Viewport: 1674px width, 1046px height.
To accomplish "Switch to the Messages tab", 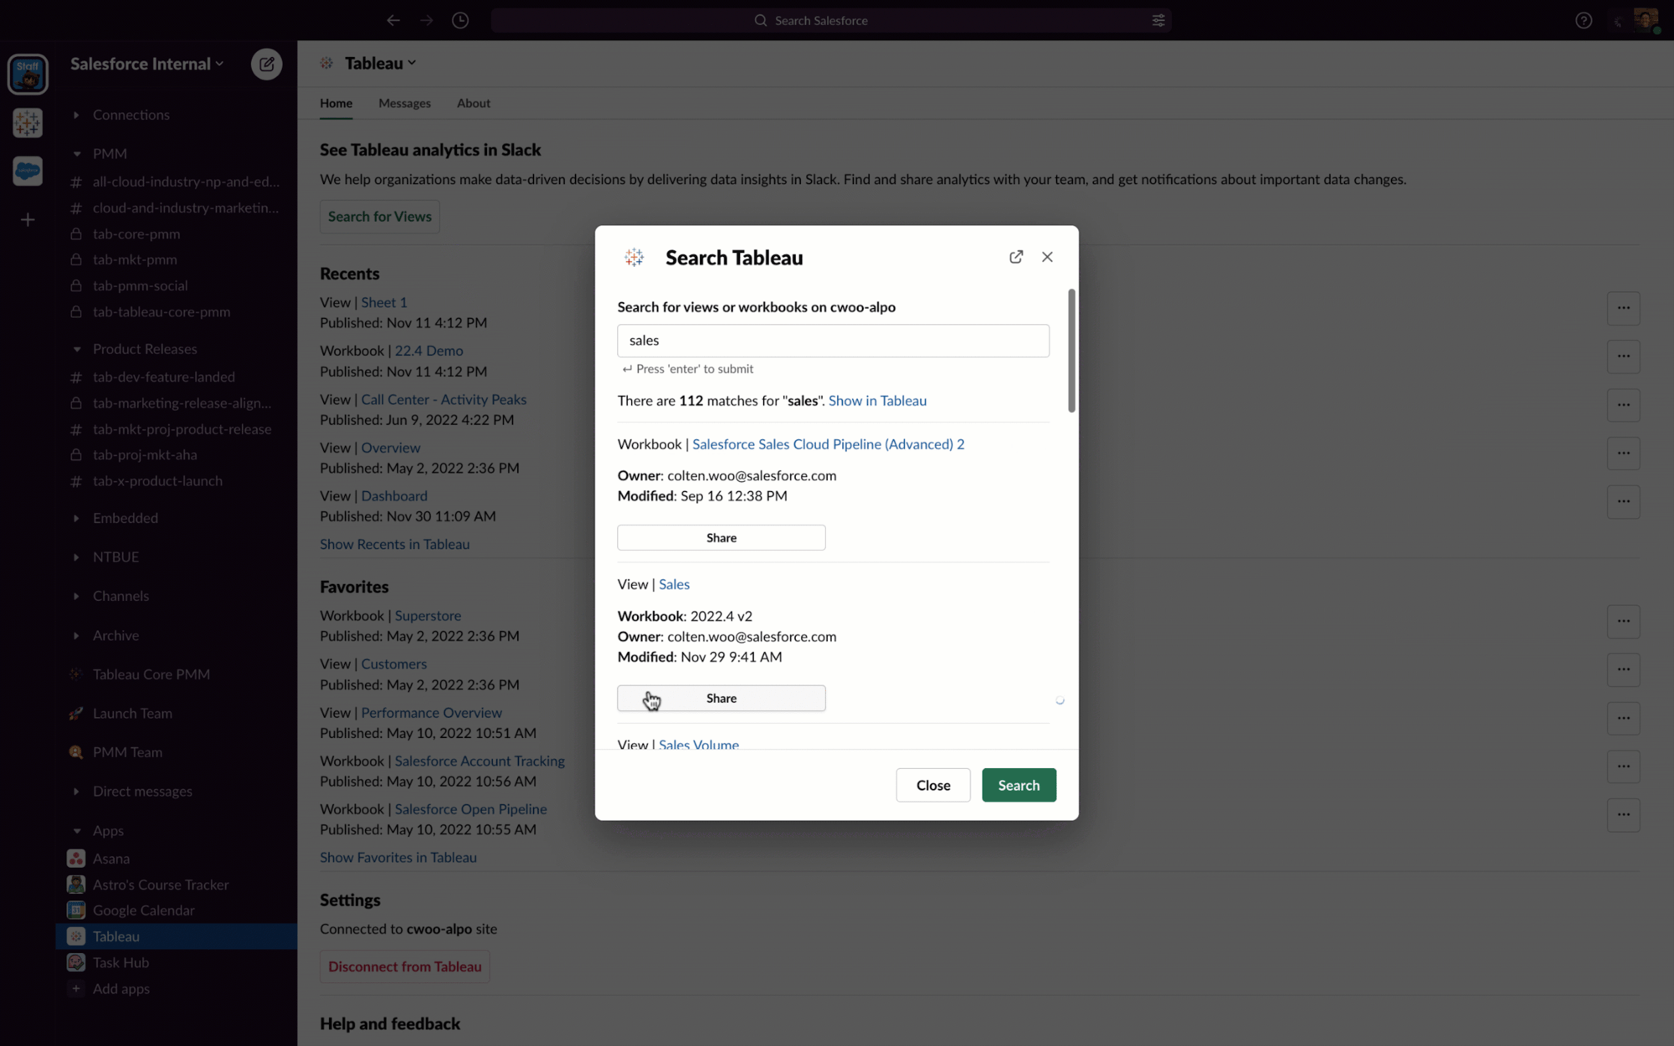I will (404, 103).
